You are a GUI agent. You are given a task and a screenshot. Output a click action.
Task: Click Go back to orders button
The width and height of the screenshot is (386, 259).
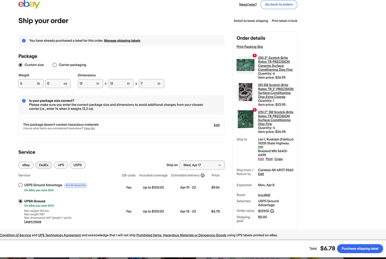tap(278, 4)
